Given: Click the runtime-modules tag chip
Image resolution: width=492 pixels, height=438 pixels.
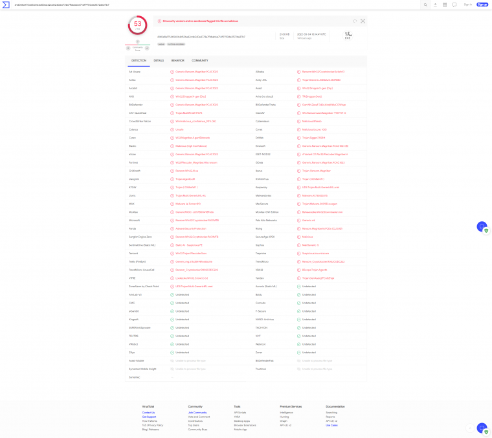Looking at the screenshot, I should click(x=176, y=44).
